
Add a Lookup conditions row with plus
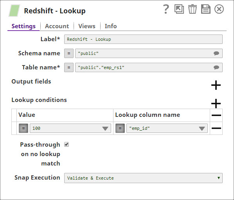[216, 104]
